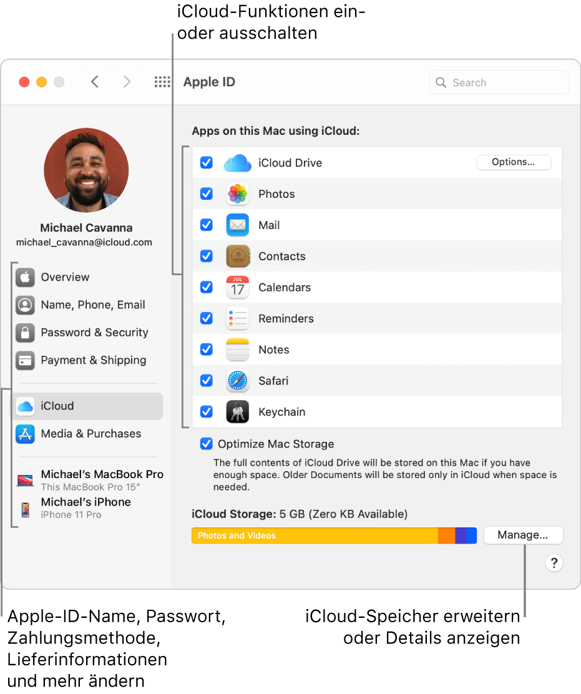Click the Michael Cavanna name text
Viewport: 581px width, 694px height.
86,228
